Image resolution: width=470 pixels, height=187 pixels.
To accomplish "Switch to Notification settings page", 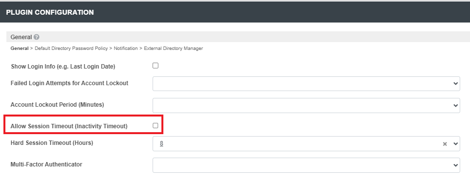I will tap(126, 48).
